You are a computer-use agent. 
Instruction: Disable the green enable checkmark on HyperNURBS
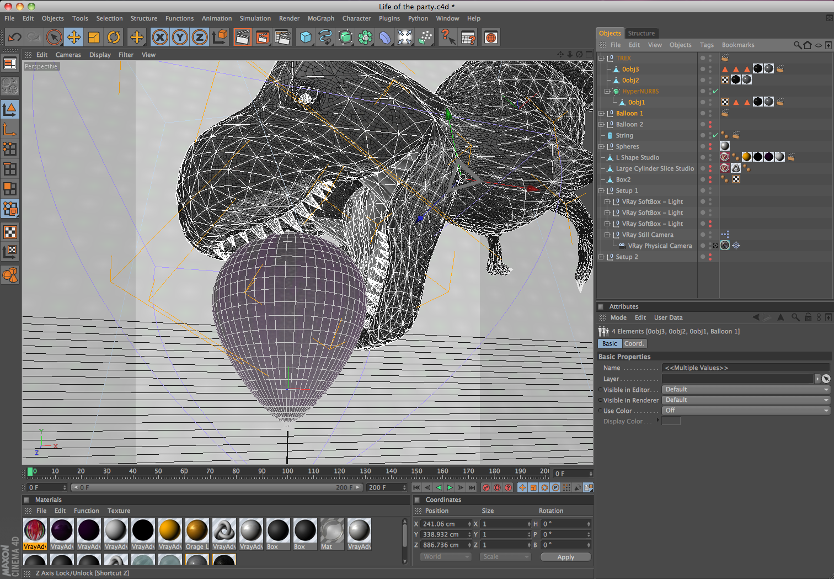(715, 91)
